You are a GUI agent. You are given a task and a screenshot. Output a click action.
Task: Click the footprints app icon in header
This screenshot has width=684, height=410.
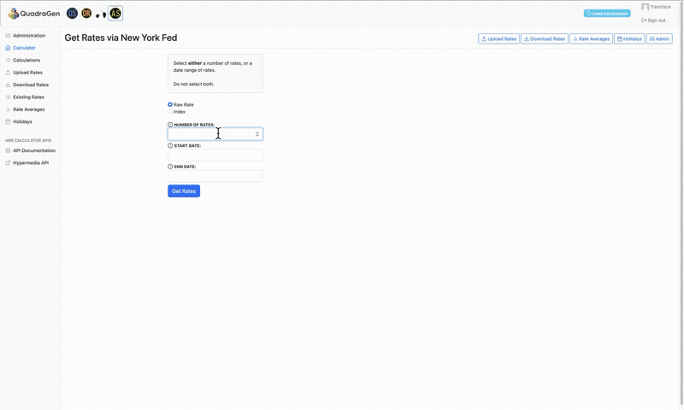pos(101,15)
